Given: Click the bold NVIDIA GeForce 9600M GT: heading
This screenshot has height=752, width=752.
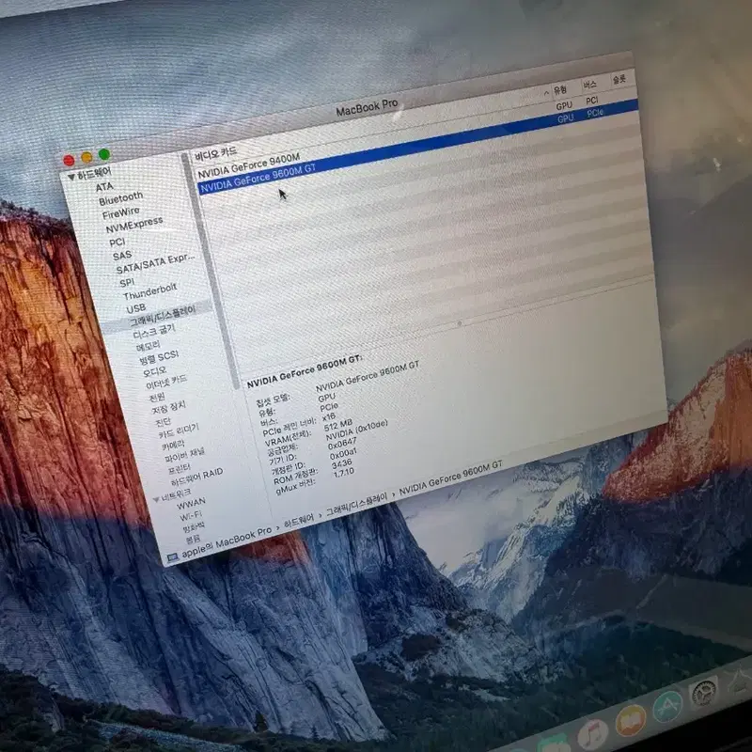Looking at the screenshot, I should point(305,371).
